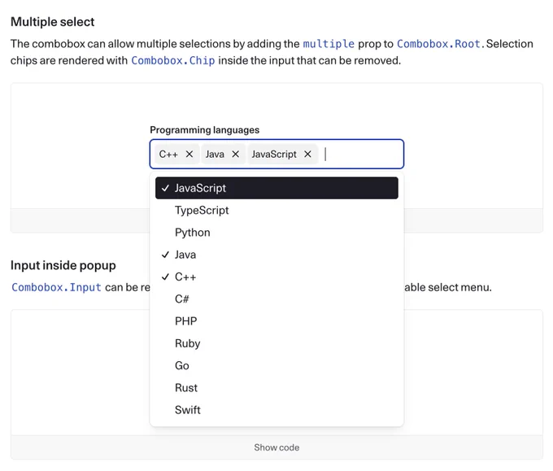Select Python option
Screen dimensions: 553x471
click(x=276, y=233)
